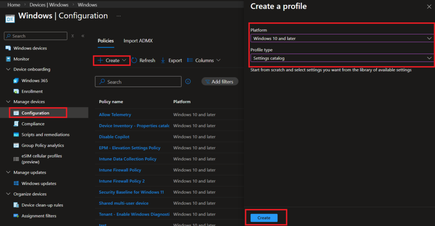Click the info icon beside policy search
This screenshot has height=226, width=435.
click(188, 82)
